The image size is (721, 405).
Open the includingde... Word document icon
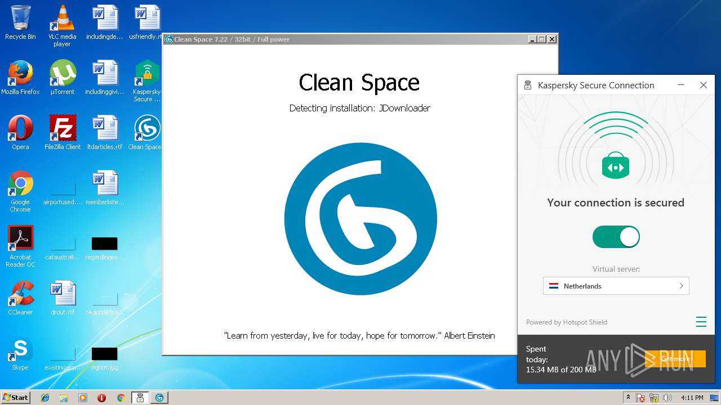coord(104,22)
